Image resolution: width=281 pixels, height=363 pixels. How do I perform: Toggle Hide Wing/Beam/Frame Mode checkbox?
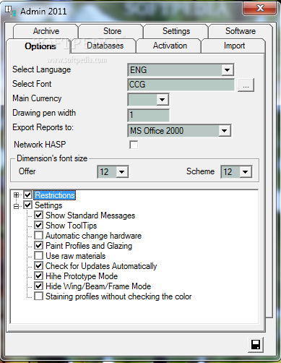pyautogui.click(x=38, y=286)
